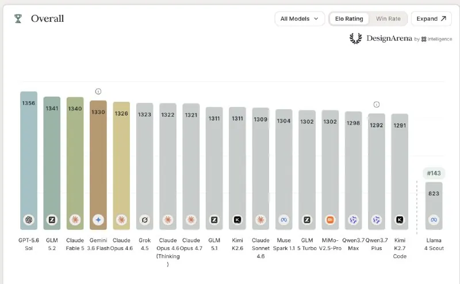This screenshot has height=284, width=460.
Task: Click the Qwen logo on Qwen3.7 Max bar
Action: [x=353, y=220]
